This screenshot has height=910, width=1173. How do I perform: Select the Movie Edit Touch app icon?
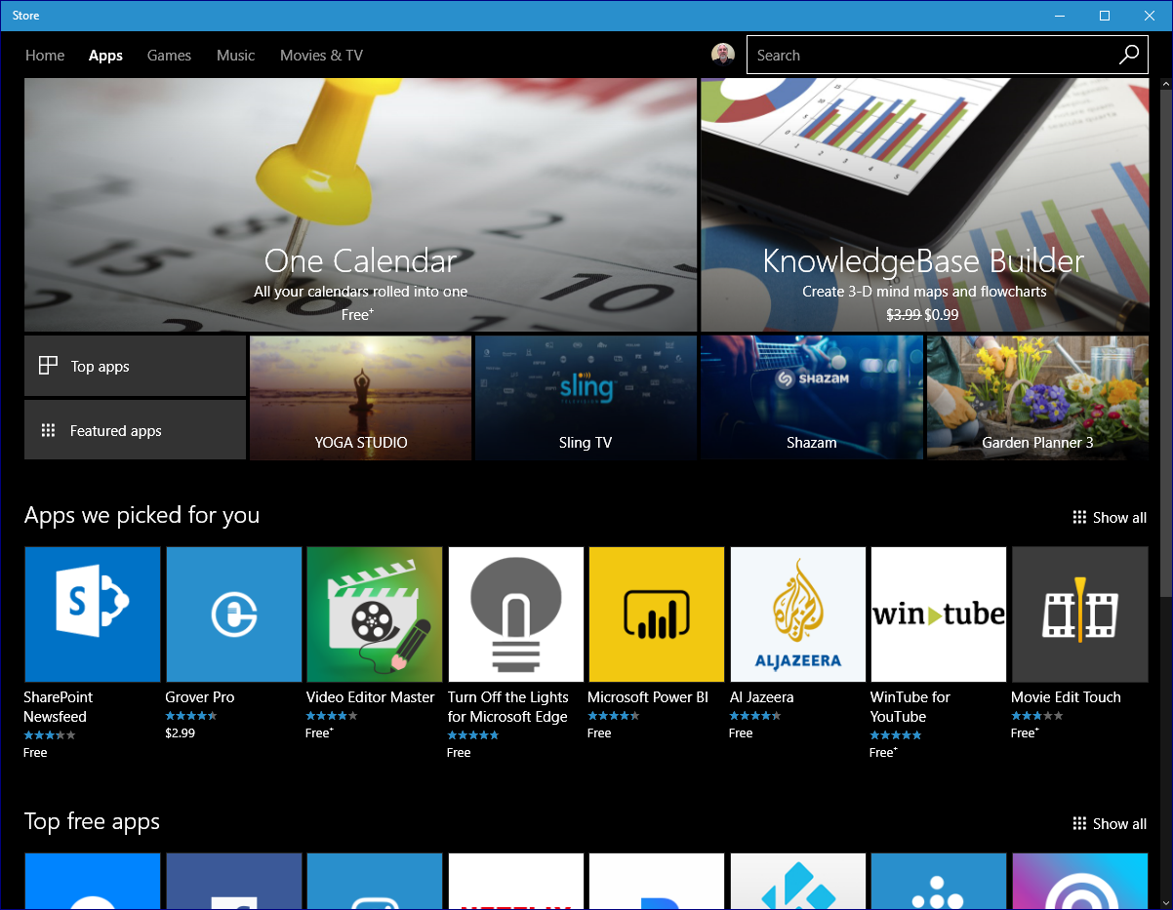click(x=1079, y=613)
